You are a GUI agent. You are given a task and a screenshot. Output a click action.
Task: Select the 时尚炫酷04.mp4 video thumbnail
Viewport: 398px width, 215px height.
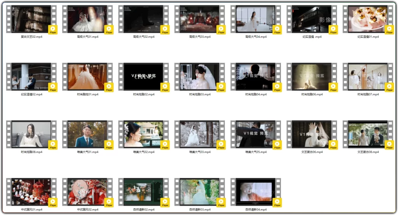click(256, 77)
